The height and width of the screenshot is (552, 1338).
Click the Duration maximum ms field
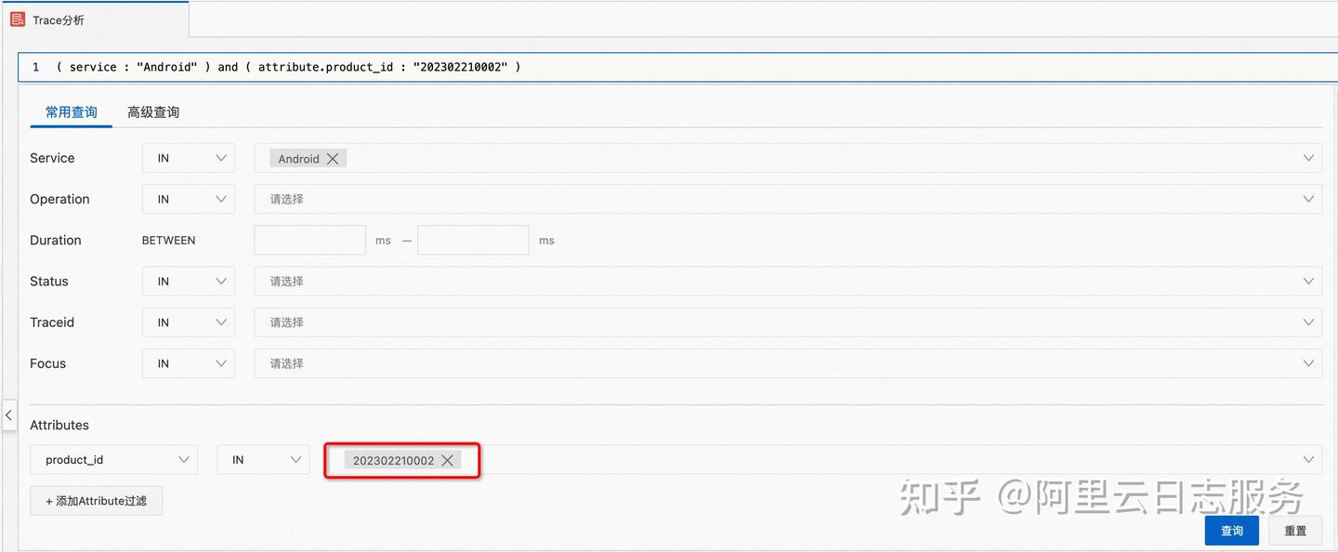coord(473,240)
